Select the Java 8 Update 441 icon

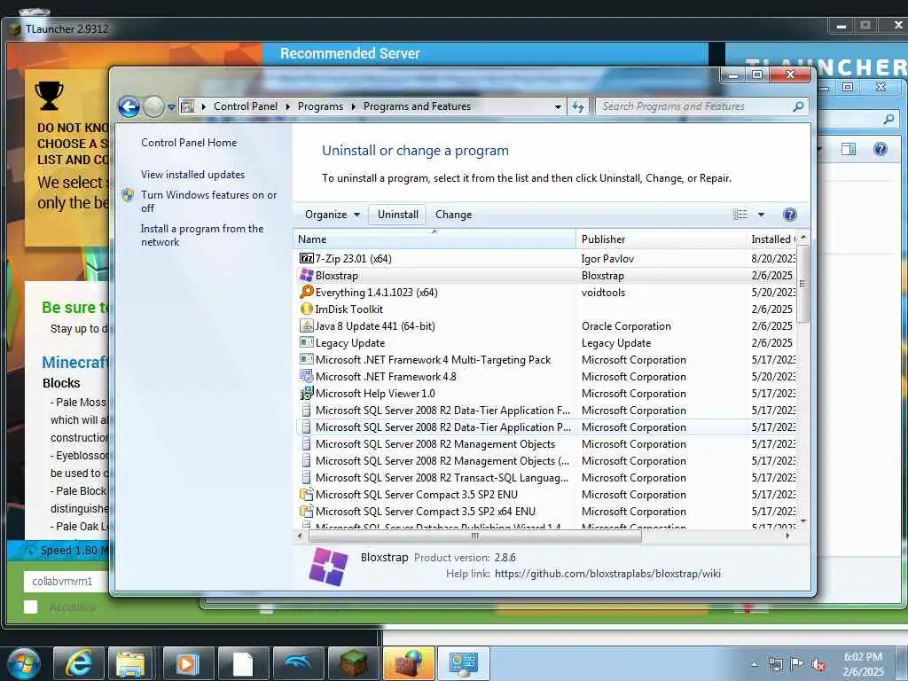point(306,326)
